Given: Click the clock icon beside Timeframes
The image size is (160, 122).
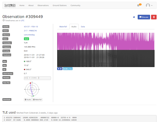Looking at the screenshot, I should click(3, 20).
